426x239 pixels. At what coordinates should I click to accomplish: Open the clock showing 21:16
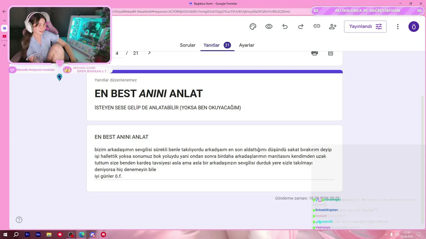pos(407,234)
